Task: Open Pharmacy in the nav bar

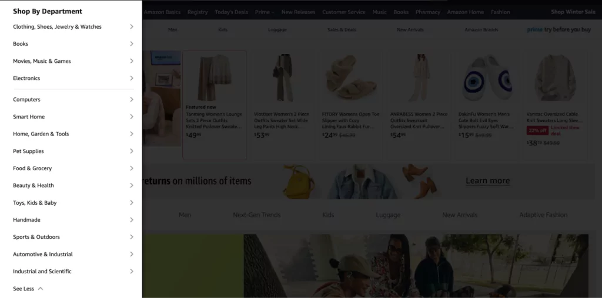Action: pyautogui.click(x=428, y=12)
